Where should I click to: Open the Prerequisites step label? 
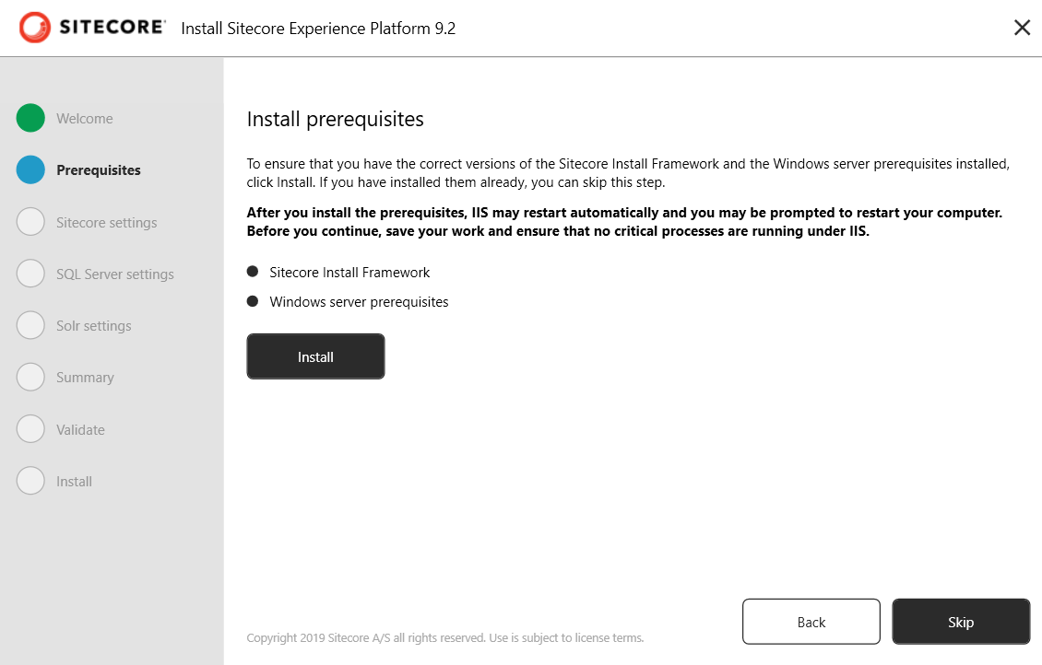coord(99,170)
